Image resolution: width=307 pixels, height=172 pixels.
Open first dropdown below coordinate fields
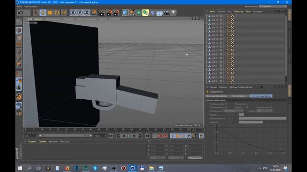pyautogui.click(x=157, y=158)
